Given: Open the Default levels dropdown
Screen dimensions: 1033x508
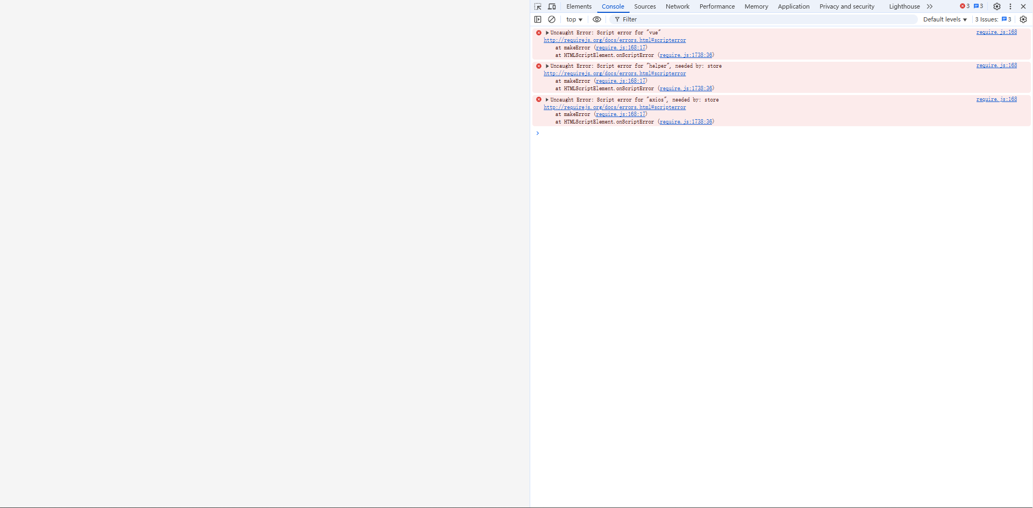Looking at the screenshot, I should (x=945, y=19).
